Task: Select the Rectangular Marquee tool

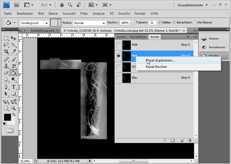Action: click(6, 38)
